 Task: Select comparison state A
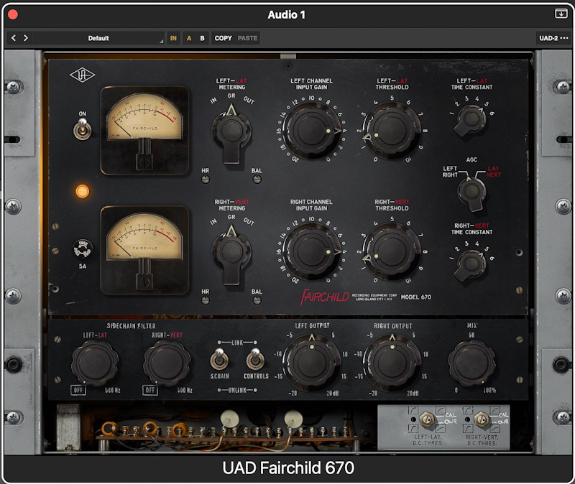pos(189,38)
